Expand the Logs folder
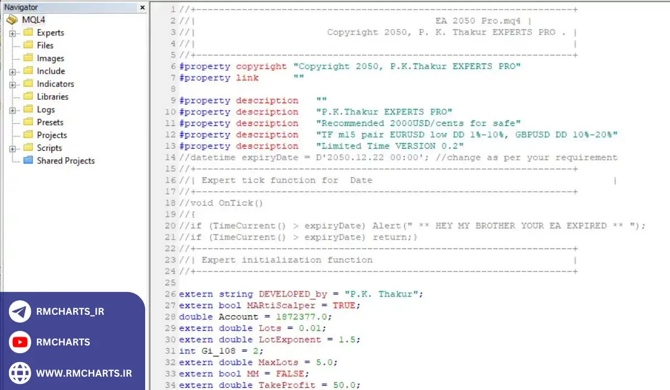Viewport: 670px width, 390px height. [12, 109]
